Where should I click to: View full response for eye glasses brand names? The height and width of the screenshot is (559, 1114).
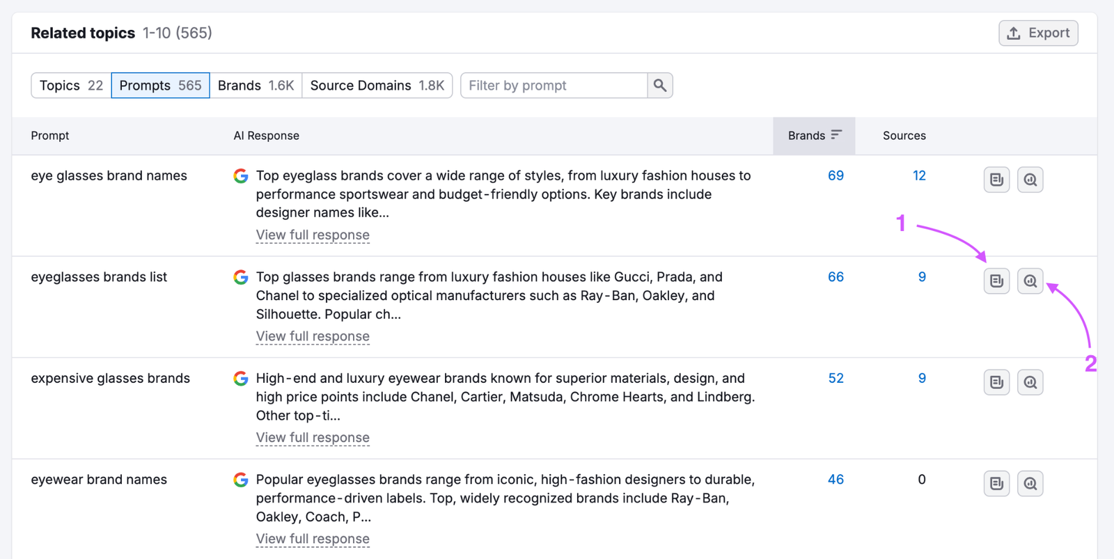click(313, 235)
